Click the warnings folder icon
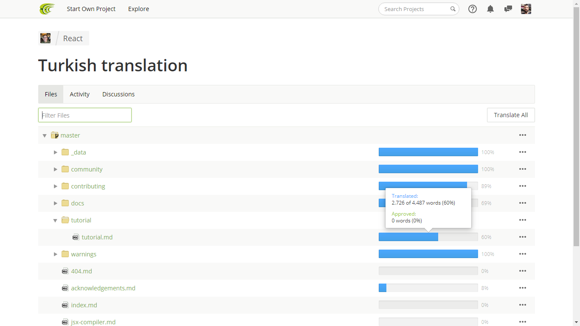This screenshot has height=326, width=580. (65, 254)
